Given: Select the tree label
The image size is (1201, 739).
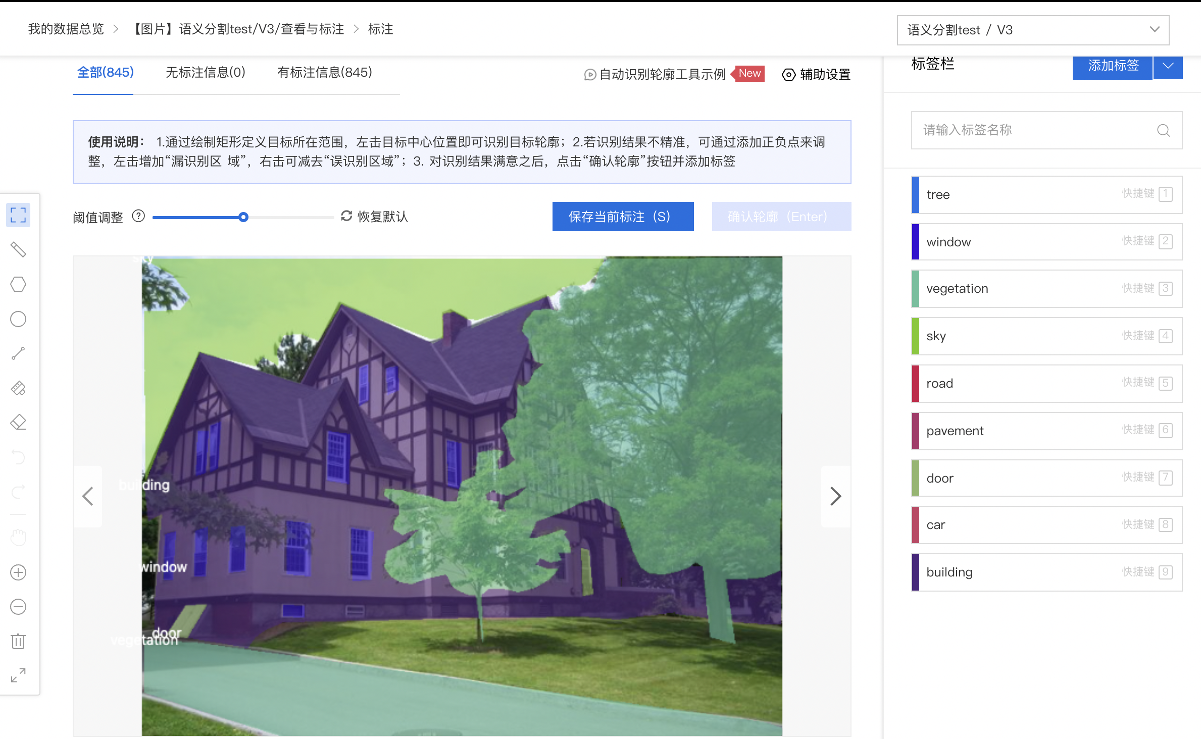Looking at the screenshot, I should point(1046,195).
